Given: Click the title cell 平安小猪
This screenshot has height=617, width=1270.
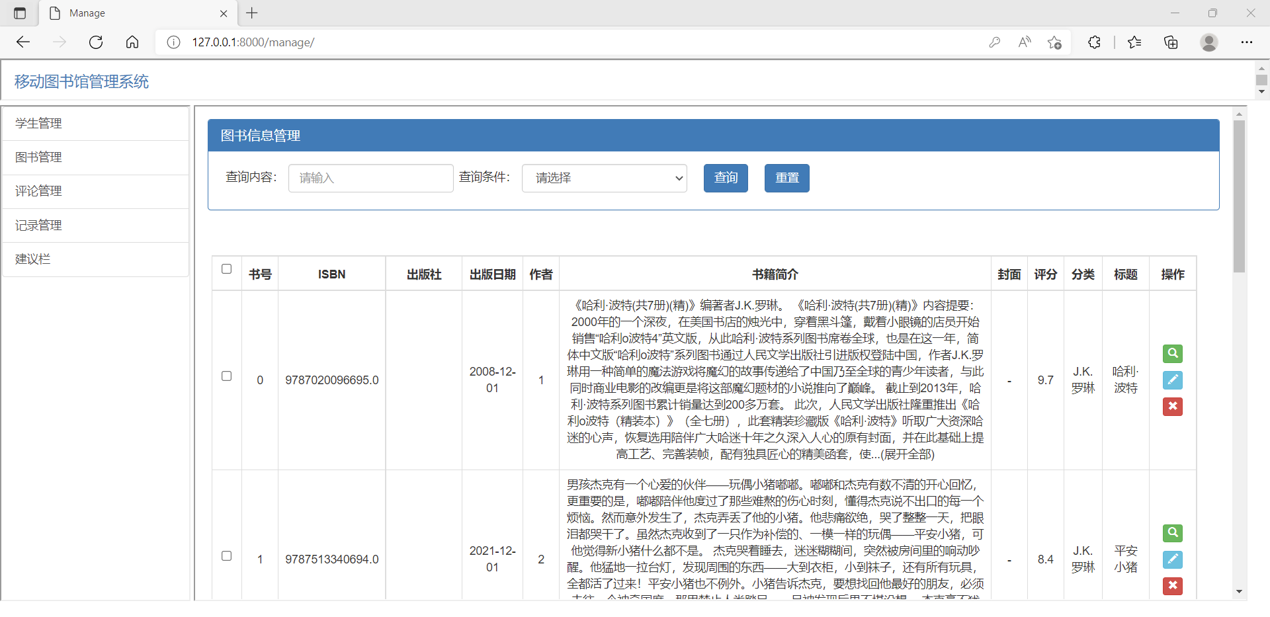Looking at the screenshot, I should coord(1126,559).
